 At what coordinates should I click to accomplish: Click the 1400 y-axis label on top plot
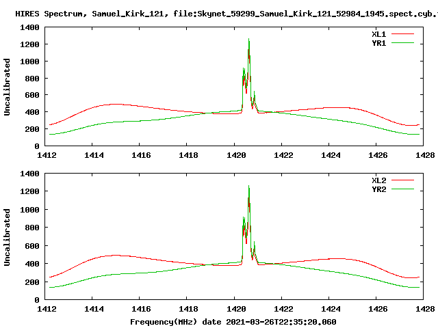pos(29,27)
